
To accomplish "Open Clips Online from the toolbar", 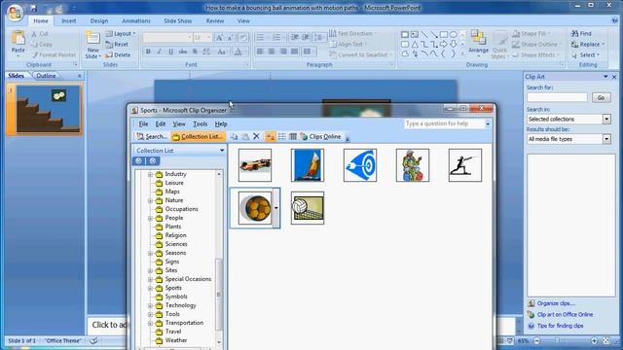I will tap(321, 136).
